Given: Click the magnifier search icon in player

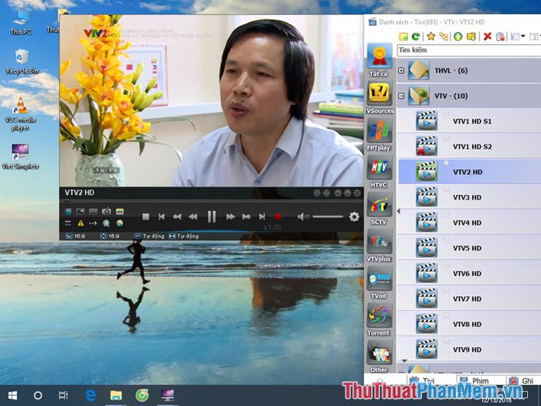Looking at the screenshot, I should (x=107, y=223).
